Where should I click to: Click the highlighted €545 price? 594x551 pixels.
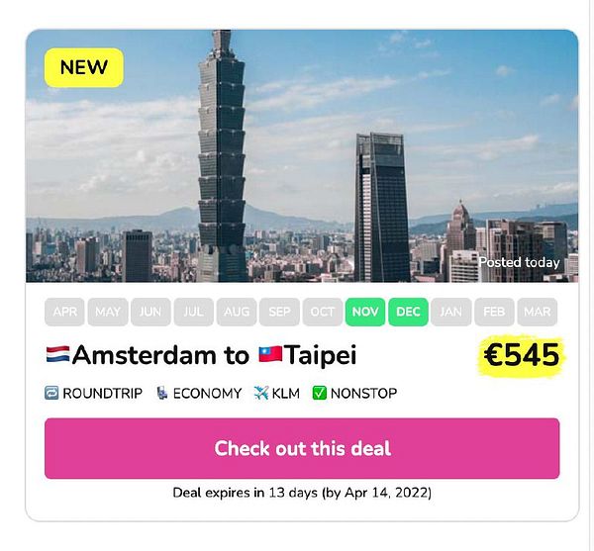pyautogui.click(x=521, y=354)
